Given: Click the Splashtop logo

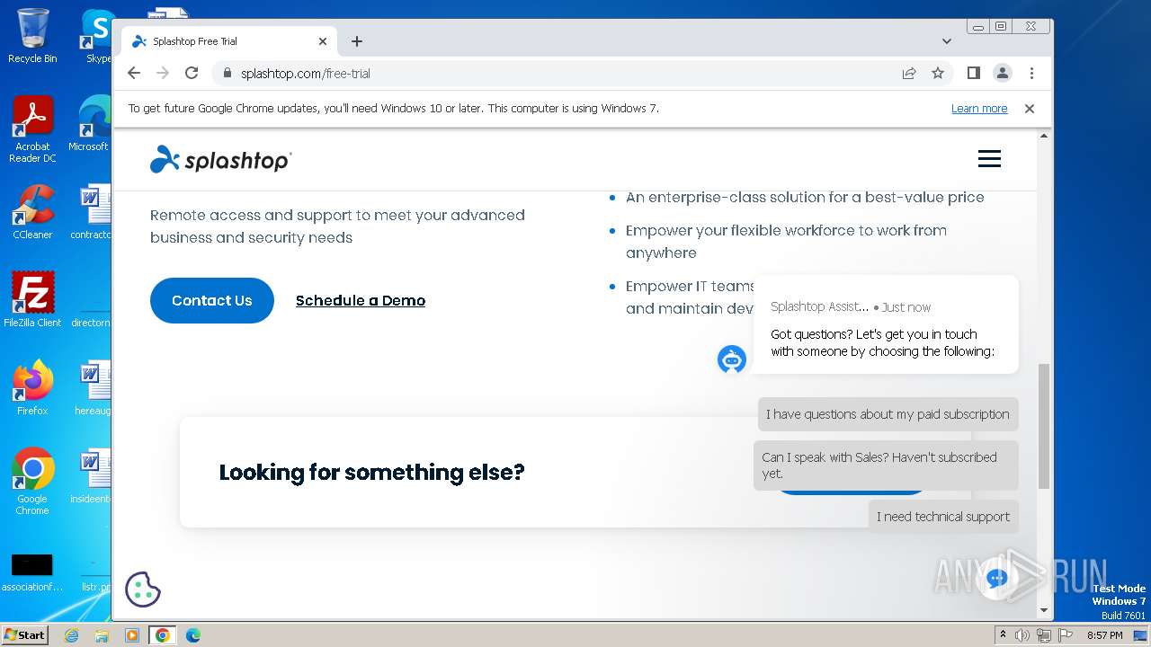Looking at the screenshot, I should (x=221, y=159).
